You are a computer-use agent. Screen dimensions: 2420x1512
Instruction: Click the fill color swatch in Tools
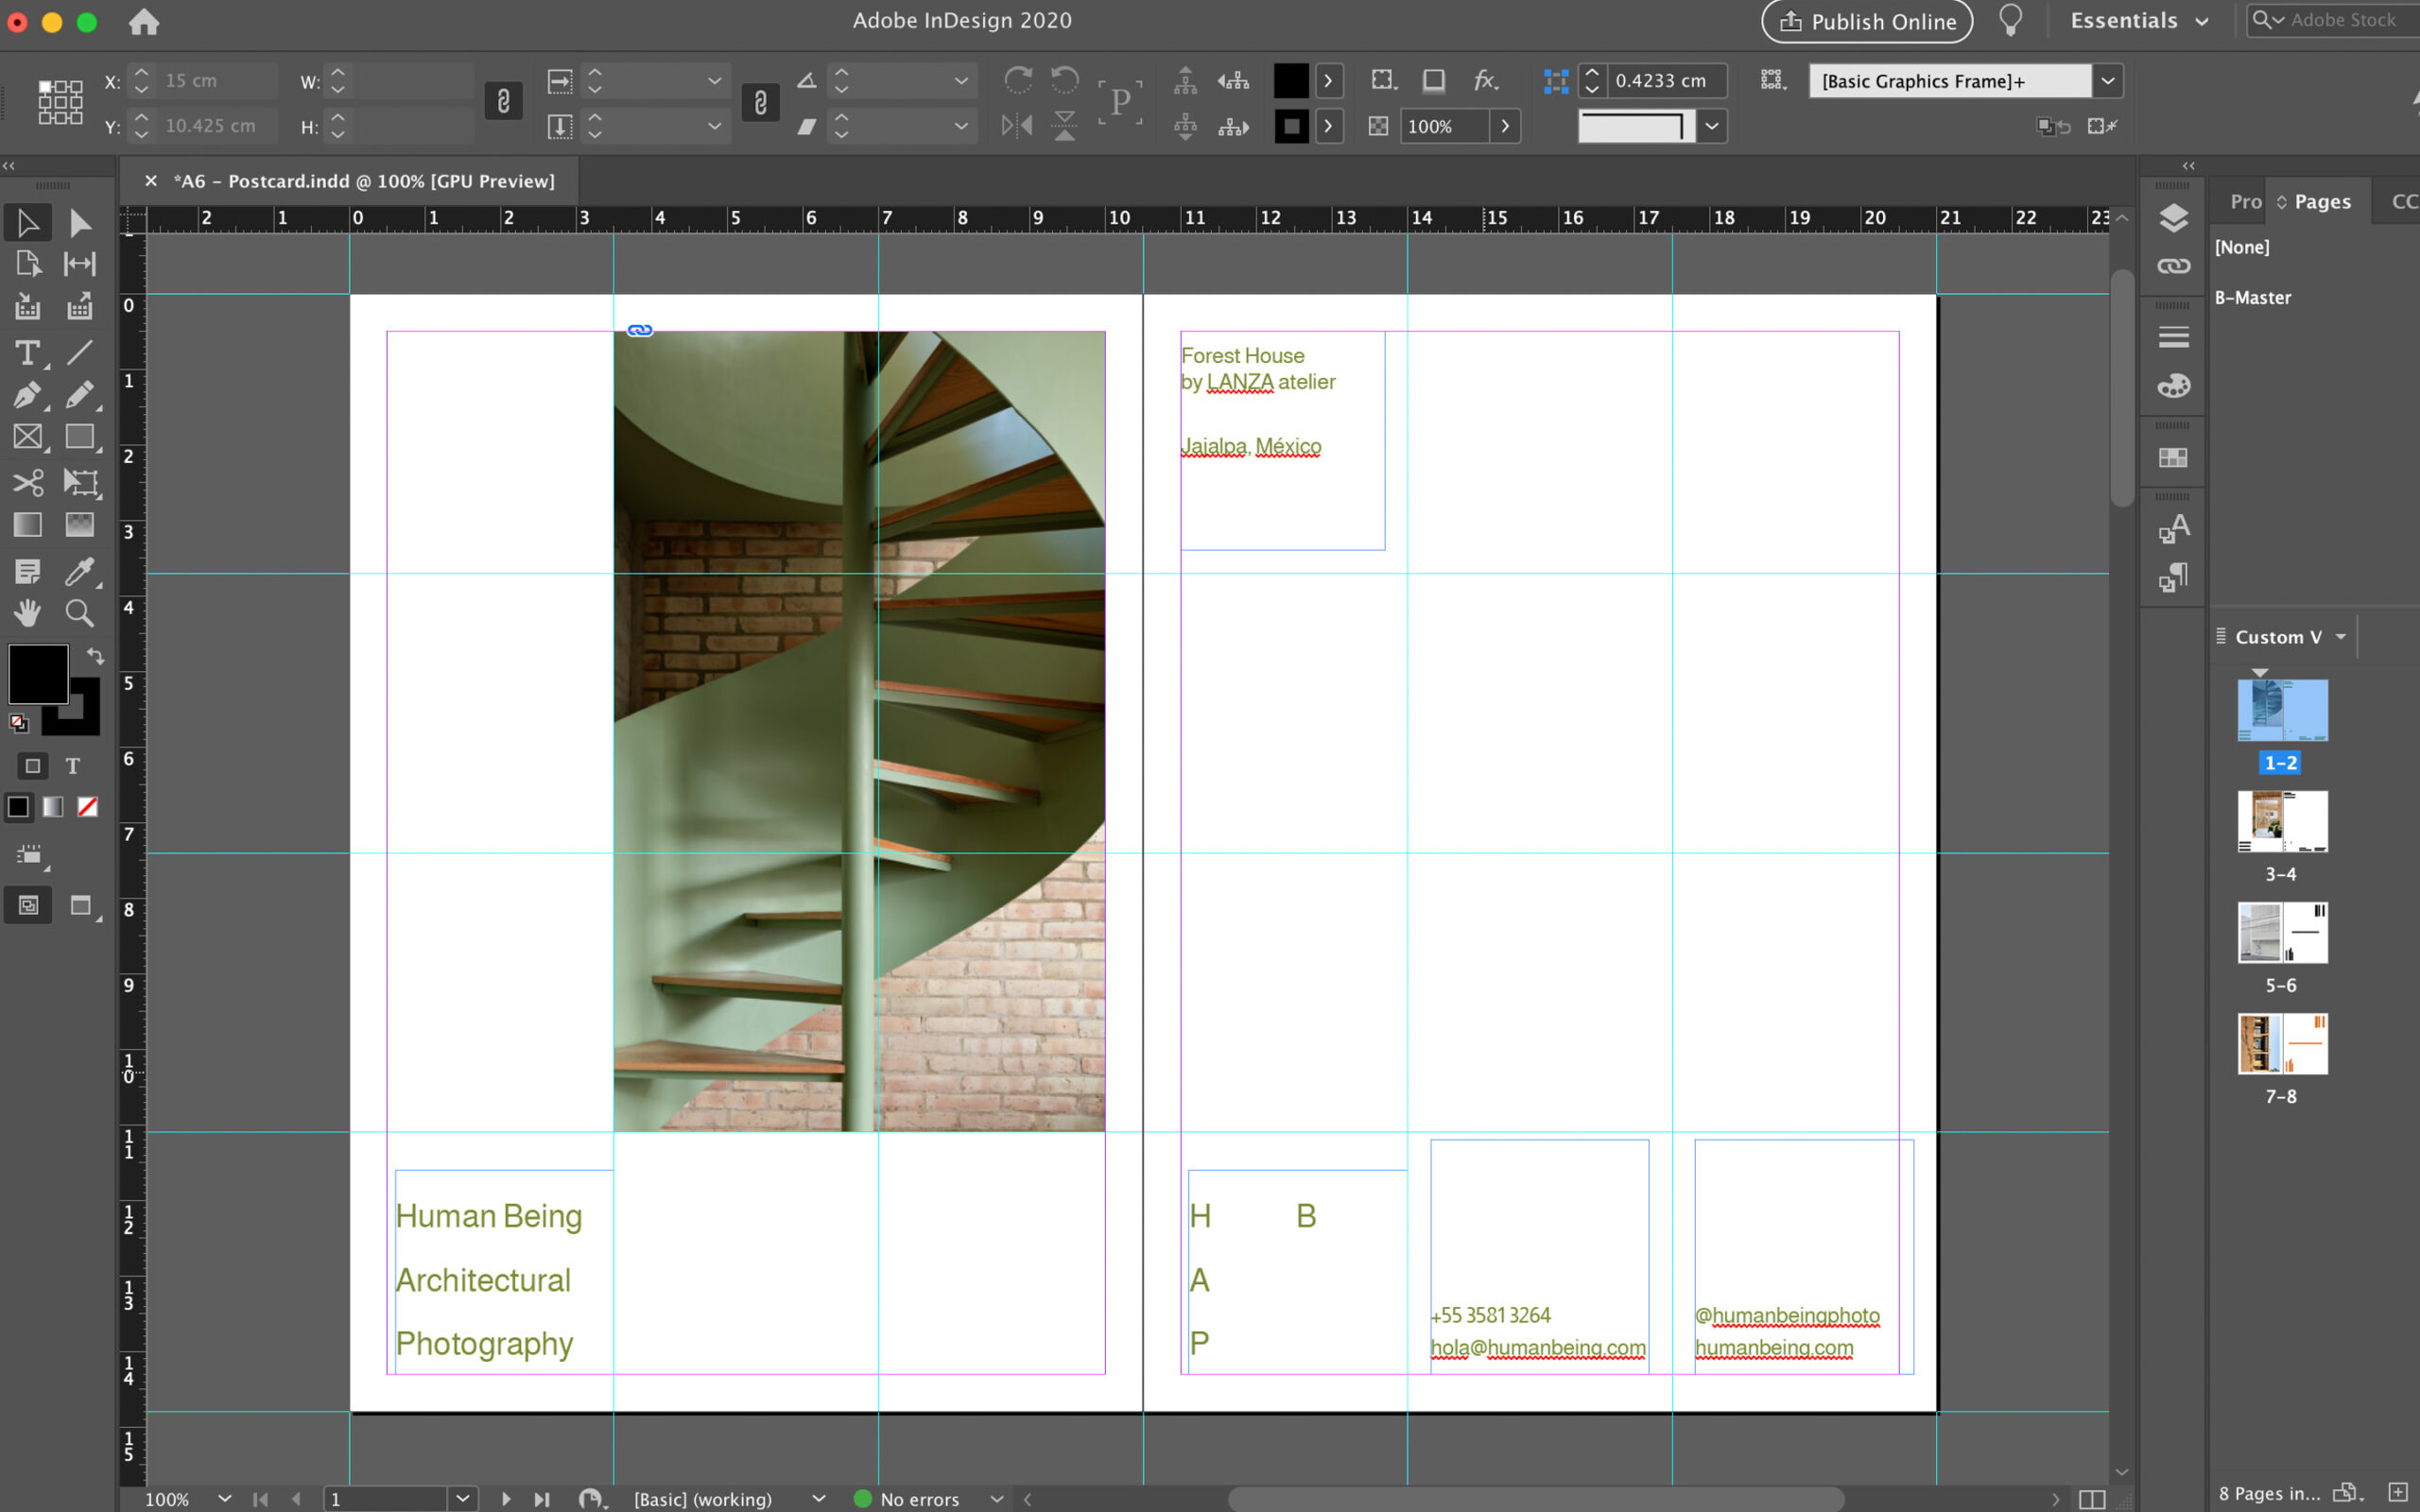tap(38, 673)
